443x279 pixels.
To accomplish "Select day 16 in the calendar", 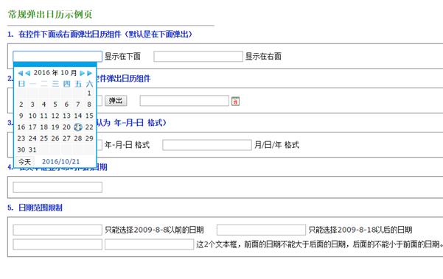I will click(x=21, y=127).
